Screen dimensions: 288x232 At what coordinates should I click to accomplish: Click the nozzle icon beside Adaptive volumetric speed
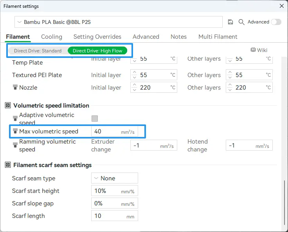point(15,119)
